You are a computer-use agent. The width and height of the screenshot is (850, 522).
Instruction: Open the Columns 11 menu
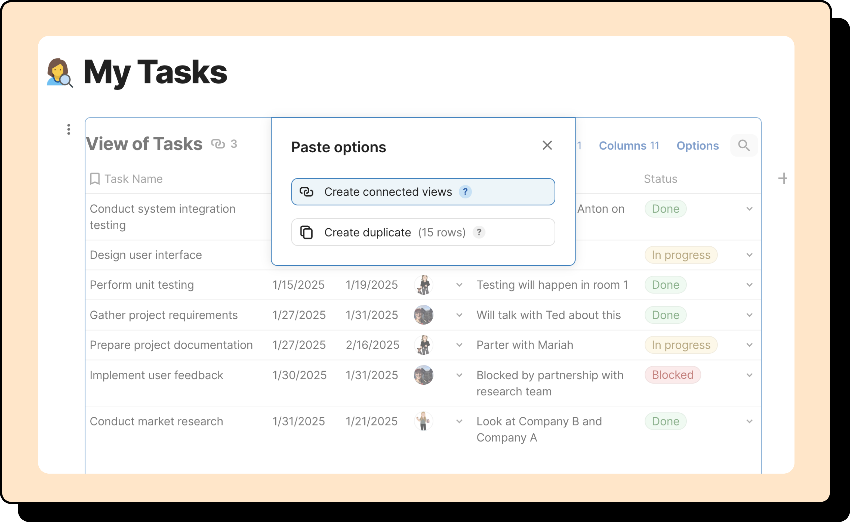click(629, 146)
